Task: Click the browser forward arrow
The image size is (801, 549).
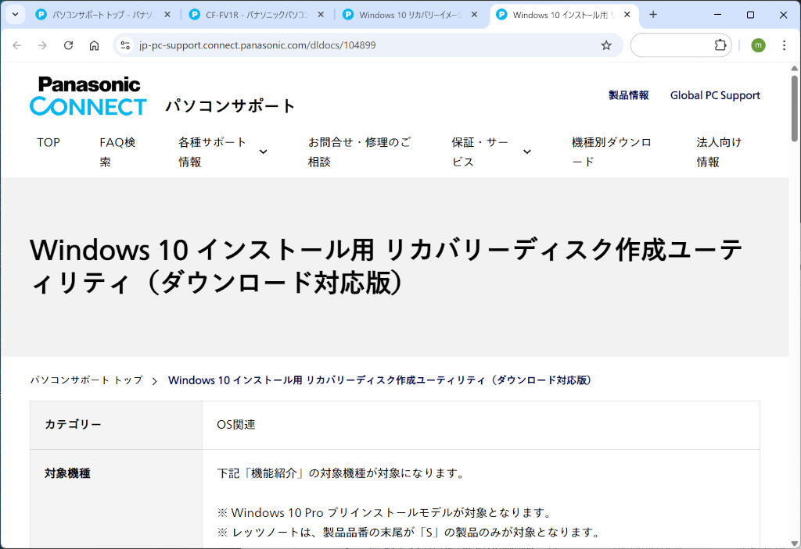Action: click(42, 45)
